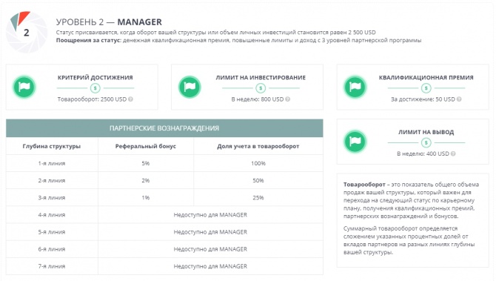Click help icon next to В неделю: 400 USD
The height and width of the screenshot is (281, 496).
click(x=453, y=153)
